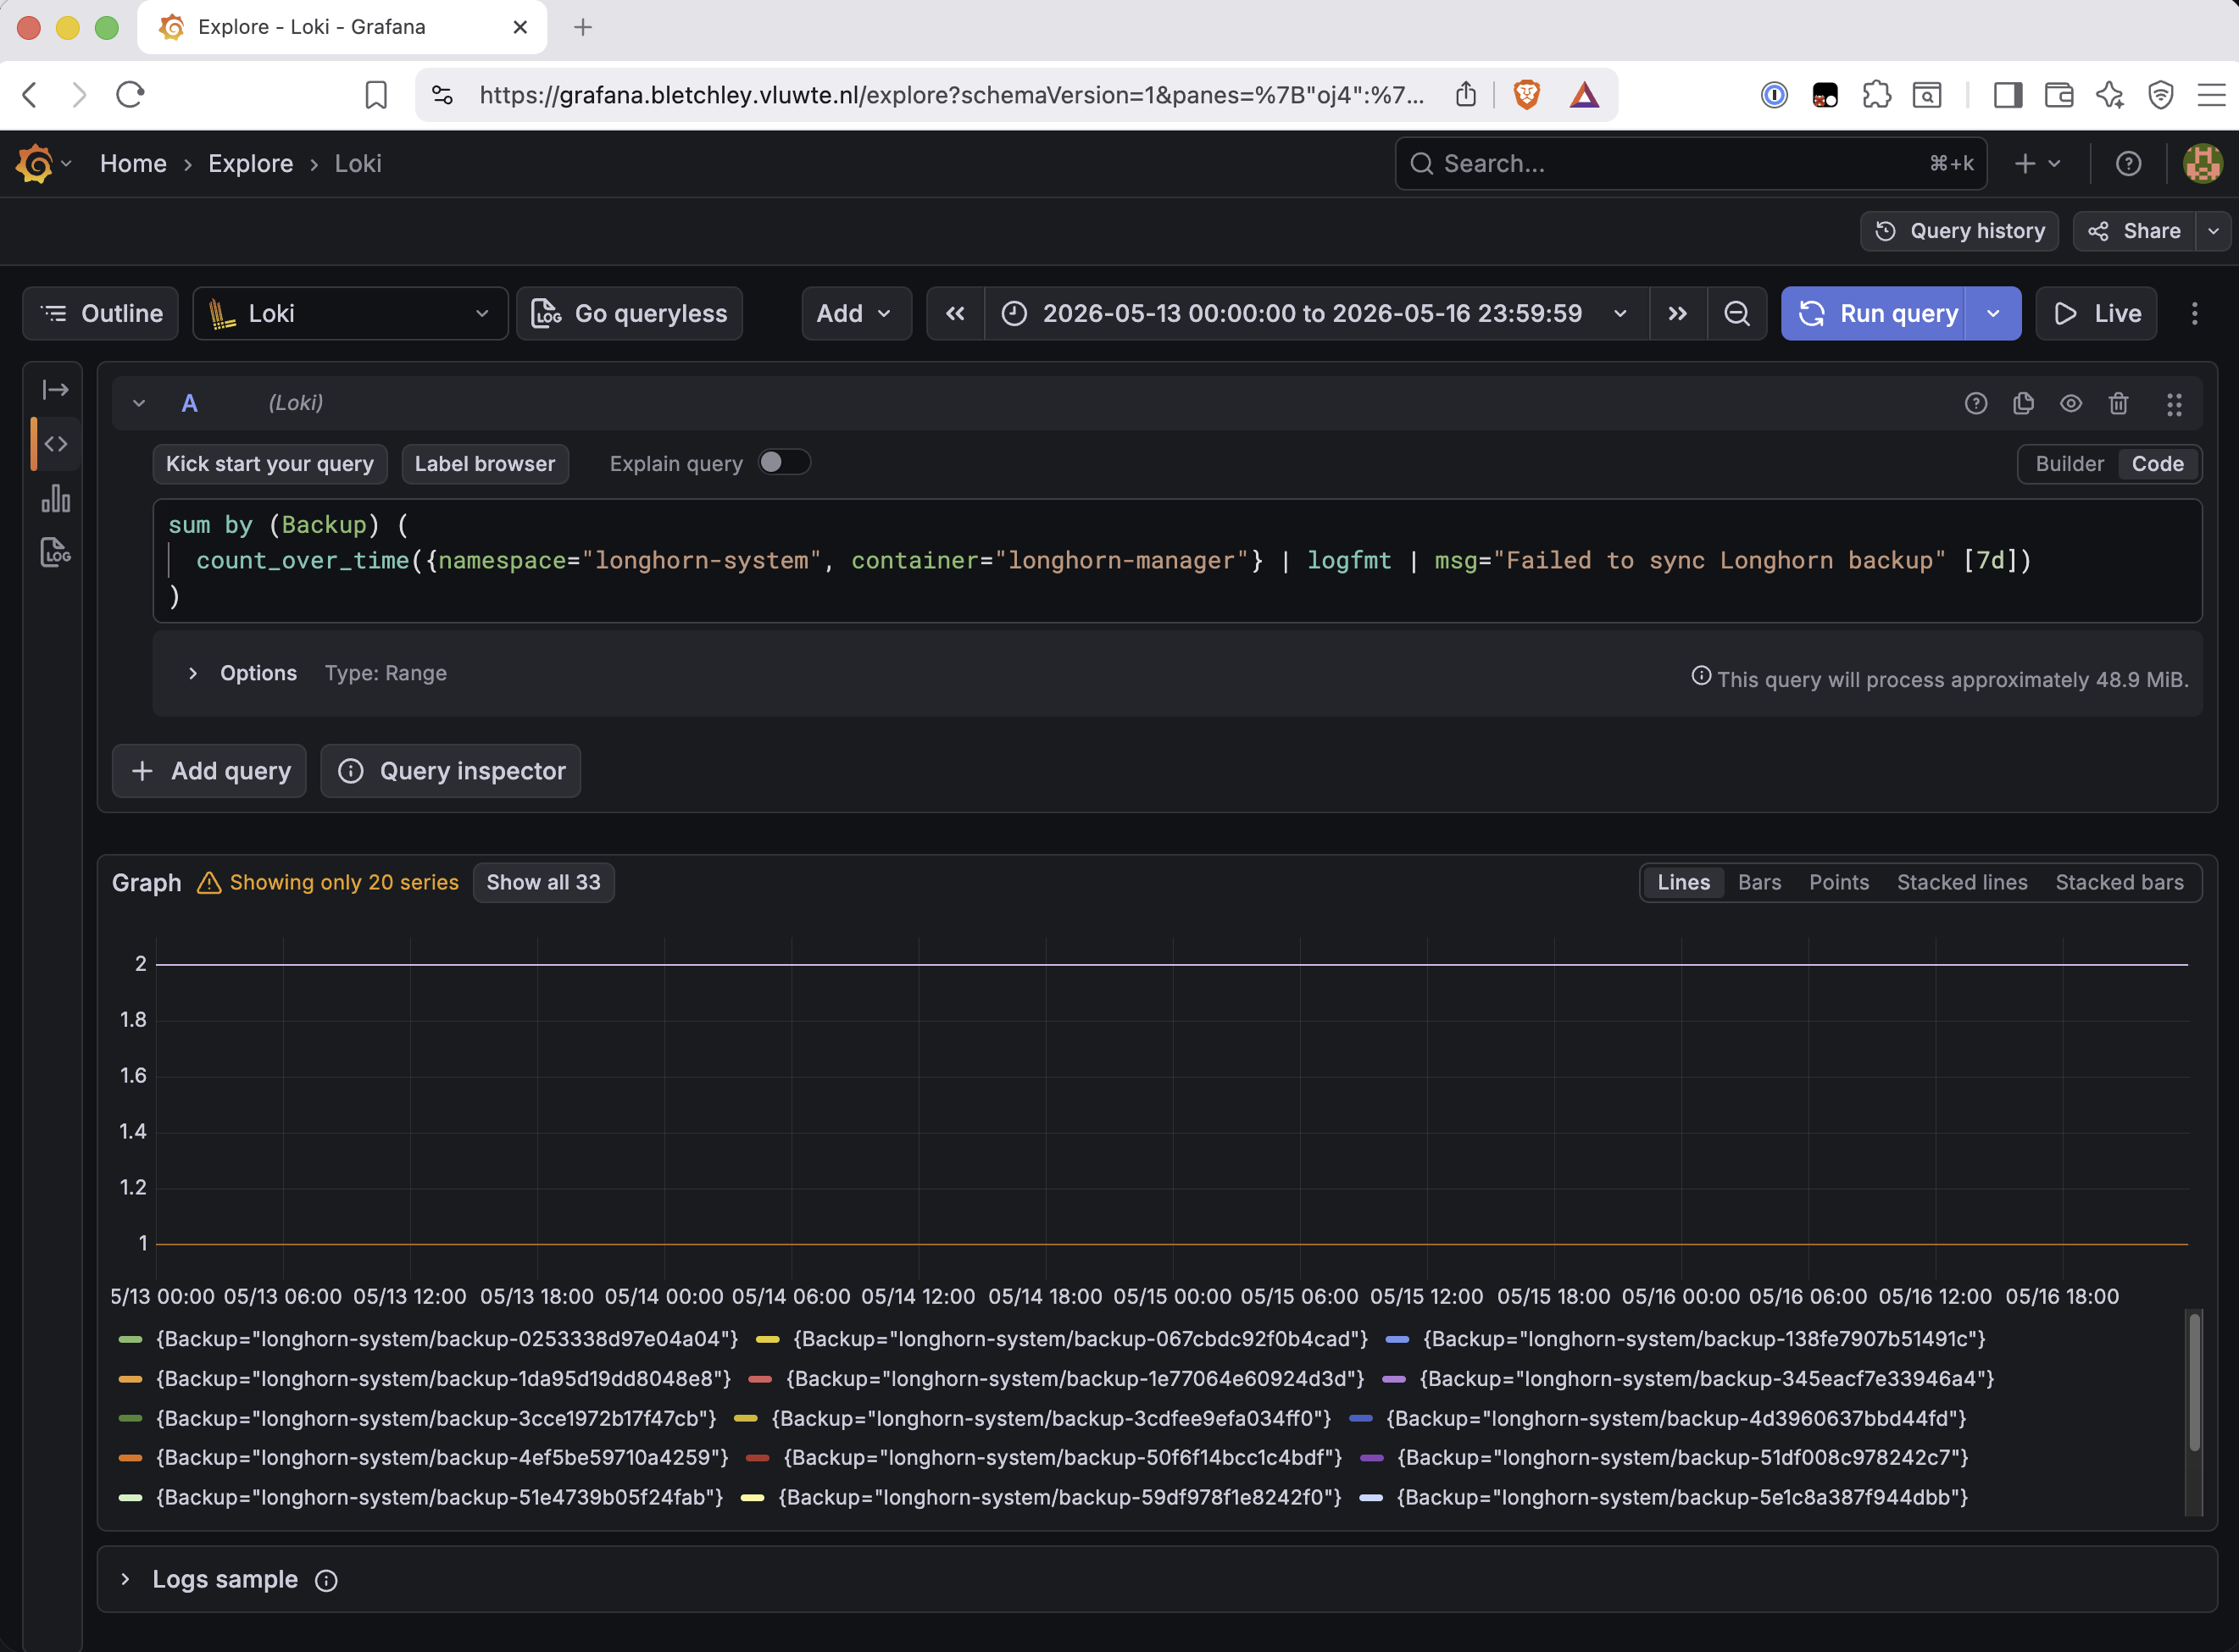The image size is (2239, 1652).
Task: Select Stacked bars graph style
Action: click(x=2119, y=882)
